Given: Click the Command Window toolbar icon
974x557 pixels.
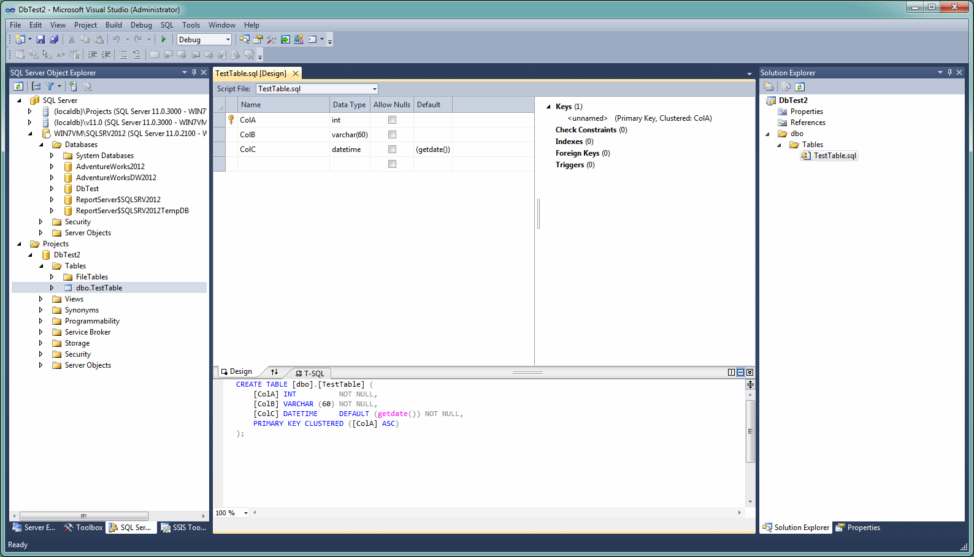Looking at the screenshot, I should (x=312, y=39).
